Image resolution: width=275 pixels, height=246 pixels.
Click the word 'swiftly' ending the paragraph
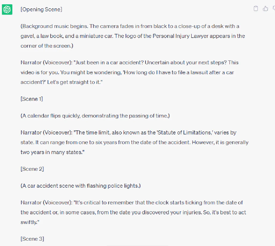pos(29,222)
